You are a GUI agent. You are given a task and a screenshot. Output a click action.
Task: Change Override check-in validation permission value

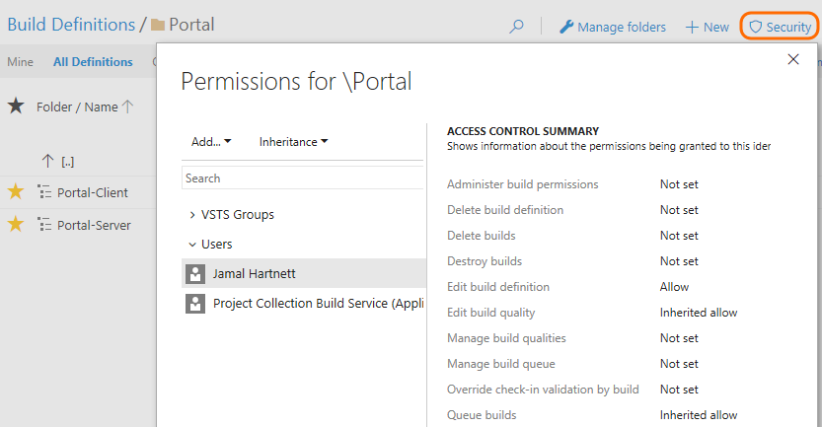coord(679,390)
